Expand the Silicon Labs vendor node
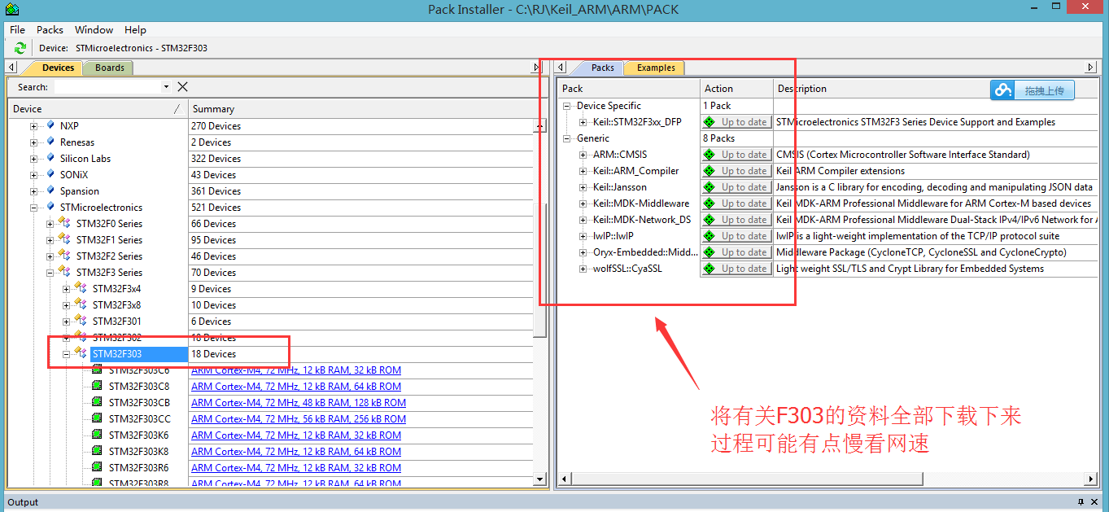 coord(34,159)
